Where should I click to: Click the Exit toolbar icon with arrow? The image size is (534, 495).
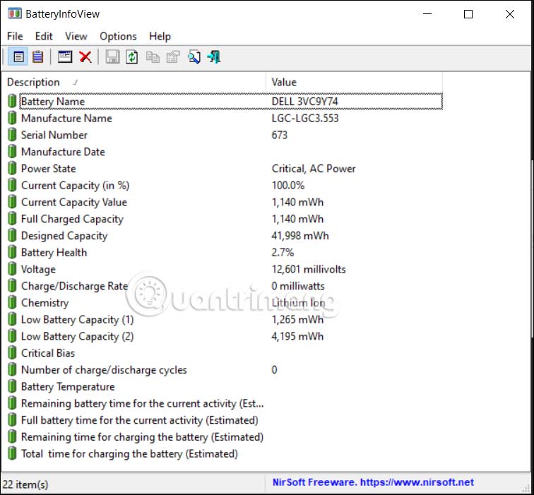point(214,56)
